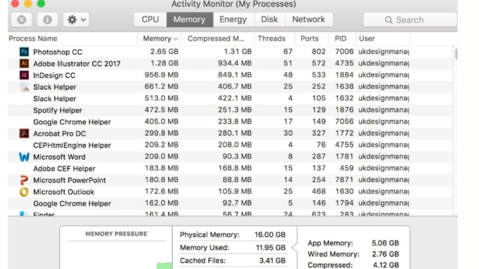Viewport: 479px width, 269px height.
Task: Select the Photoshop CC process name
Action: point(58,52)
